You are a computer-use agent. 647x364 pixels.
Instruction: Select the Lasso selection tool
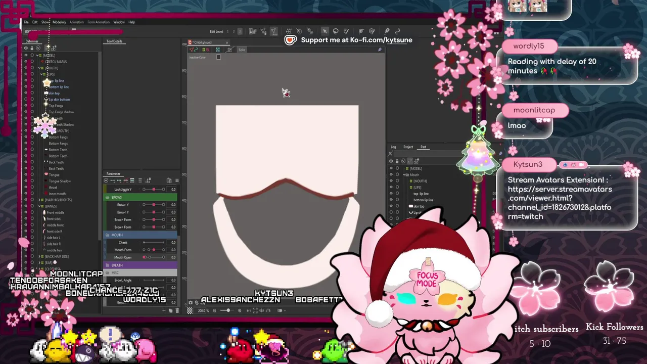point(336,31)
